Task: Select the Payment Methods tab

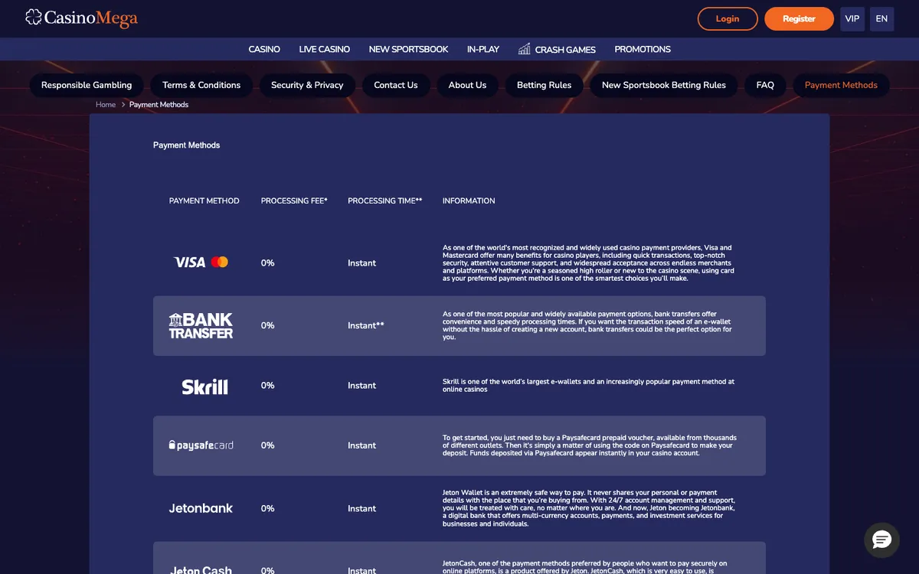Action: click(841, 85)
